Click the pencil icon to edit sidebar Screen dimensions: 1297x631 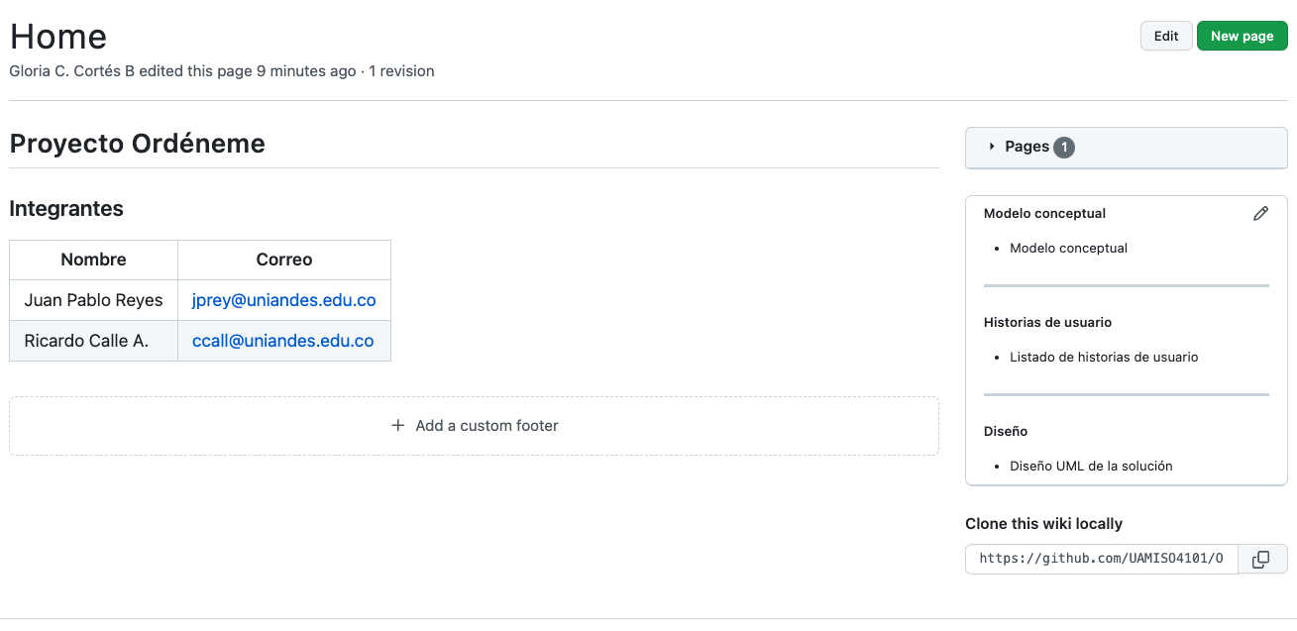coord(1260,213)
